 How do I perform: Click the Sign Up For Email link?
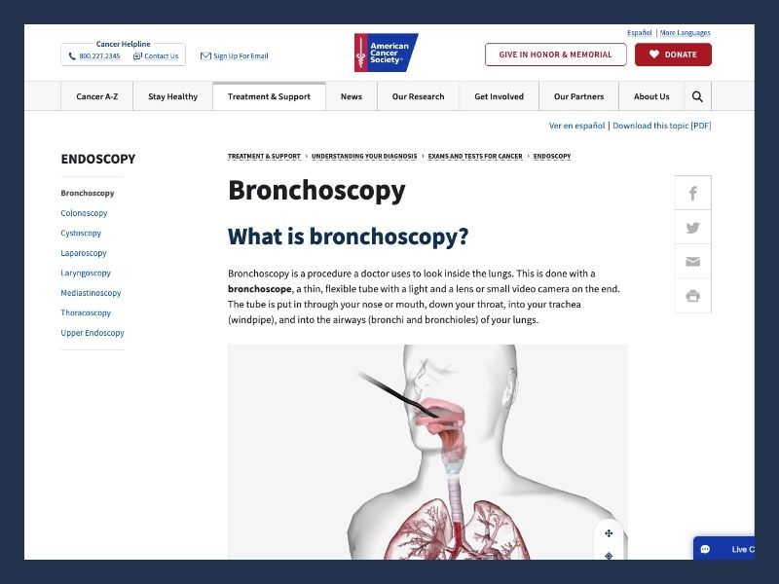[240, 56]
